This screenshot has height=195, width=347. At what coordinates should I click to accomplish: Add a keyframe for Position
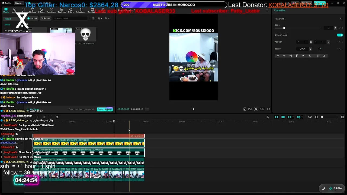[x=340, y=42]
